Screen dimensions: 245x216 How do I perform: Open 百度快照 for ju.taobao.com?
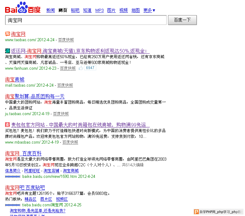[x=61, y=114]
